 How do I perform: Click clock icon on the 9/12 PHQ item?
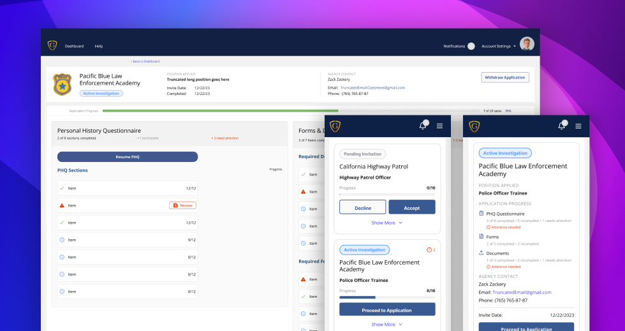(62, 240)
